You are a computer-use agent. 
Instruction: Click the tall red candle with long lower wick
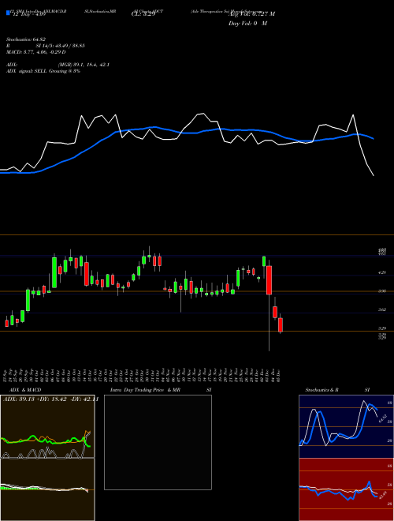[269, 279]
